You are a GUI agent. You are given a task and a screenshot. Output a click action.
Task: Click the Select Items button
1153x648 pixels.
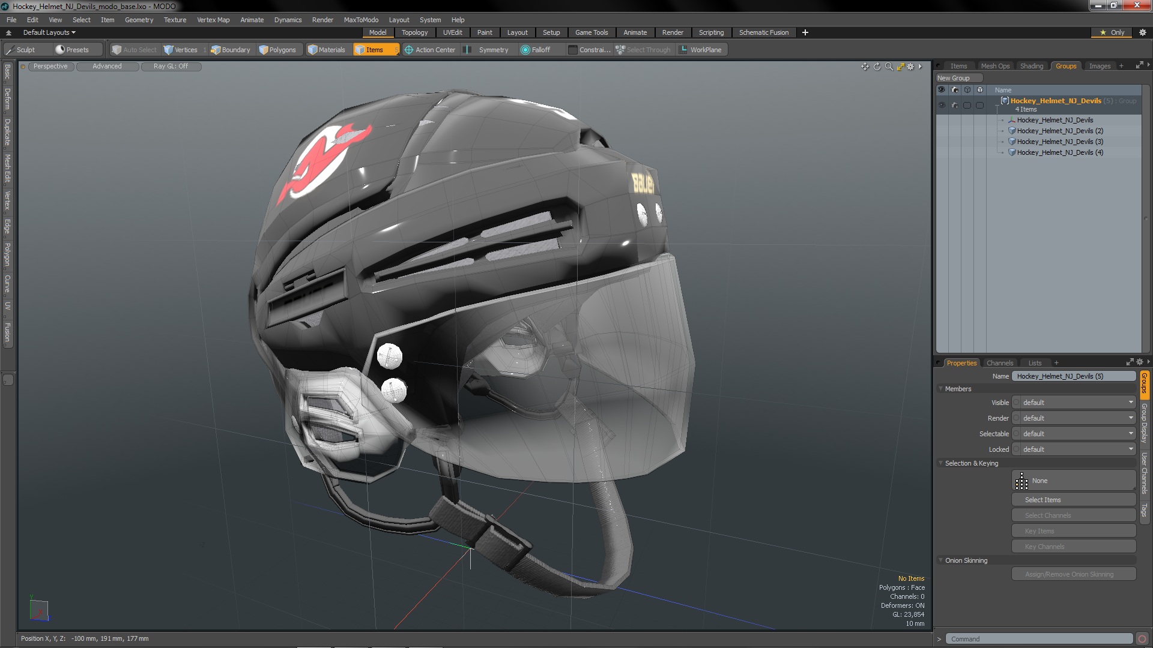pos(1073,500)
